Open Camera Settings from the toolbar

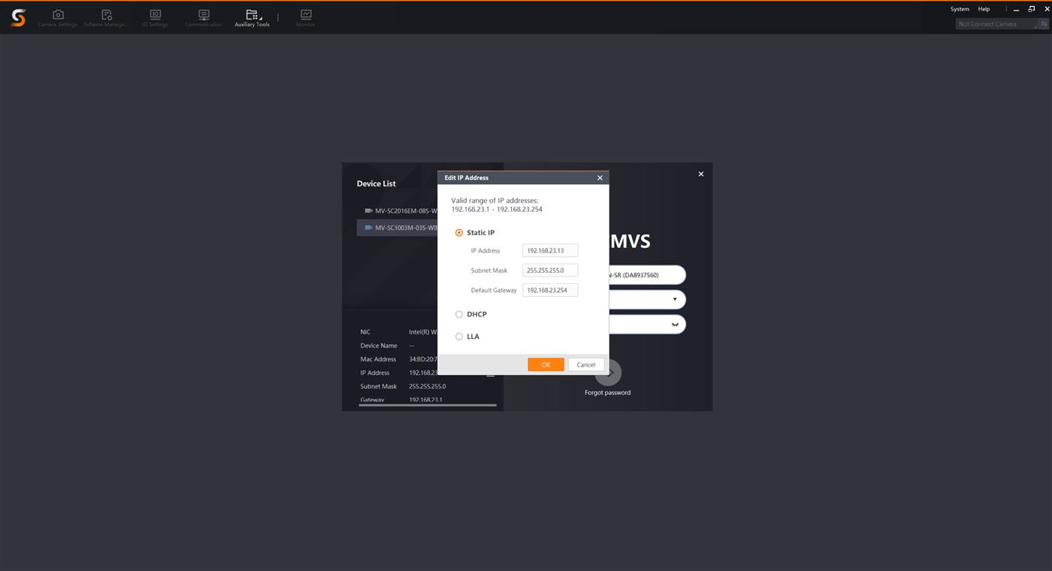point(58,18)
